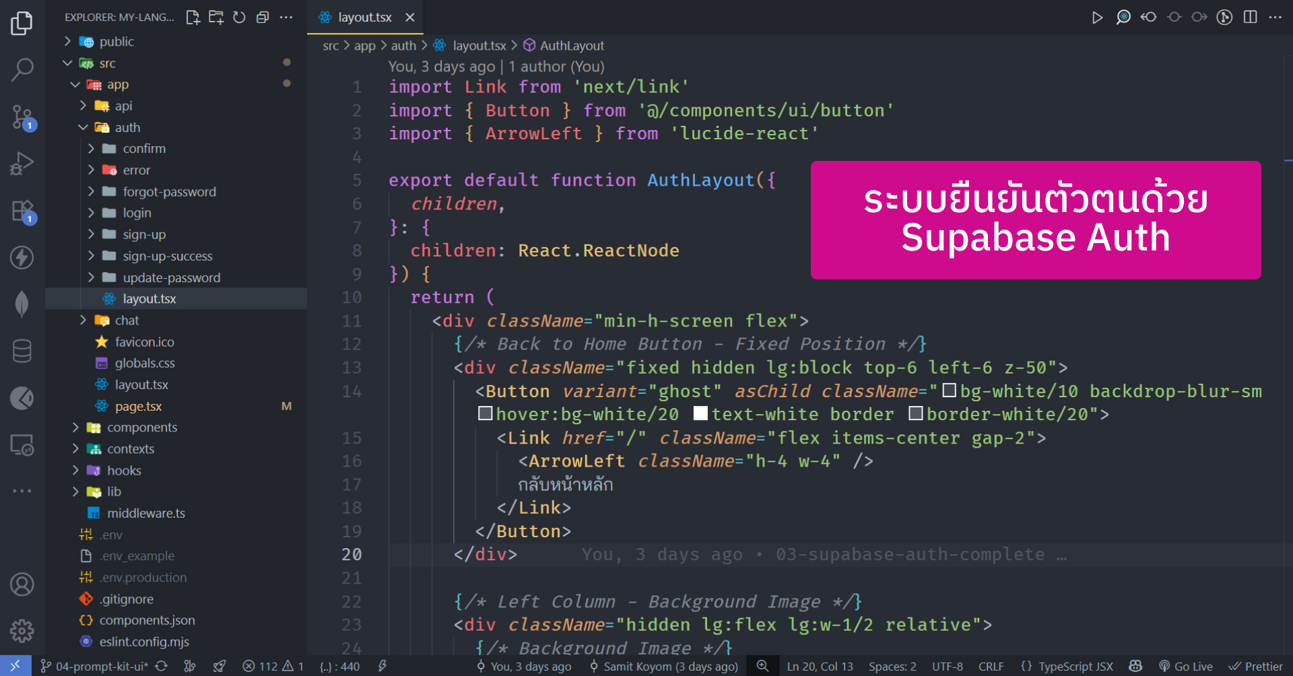Toggle file blame git icon in editor toolbar
This screenshot has height=676, width=1293.
(x=1224, y=18)
